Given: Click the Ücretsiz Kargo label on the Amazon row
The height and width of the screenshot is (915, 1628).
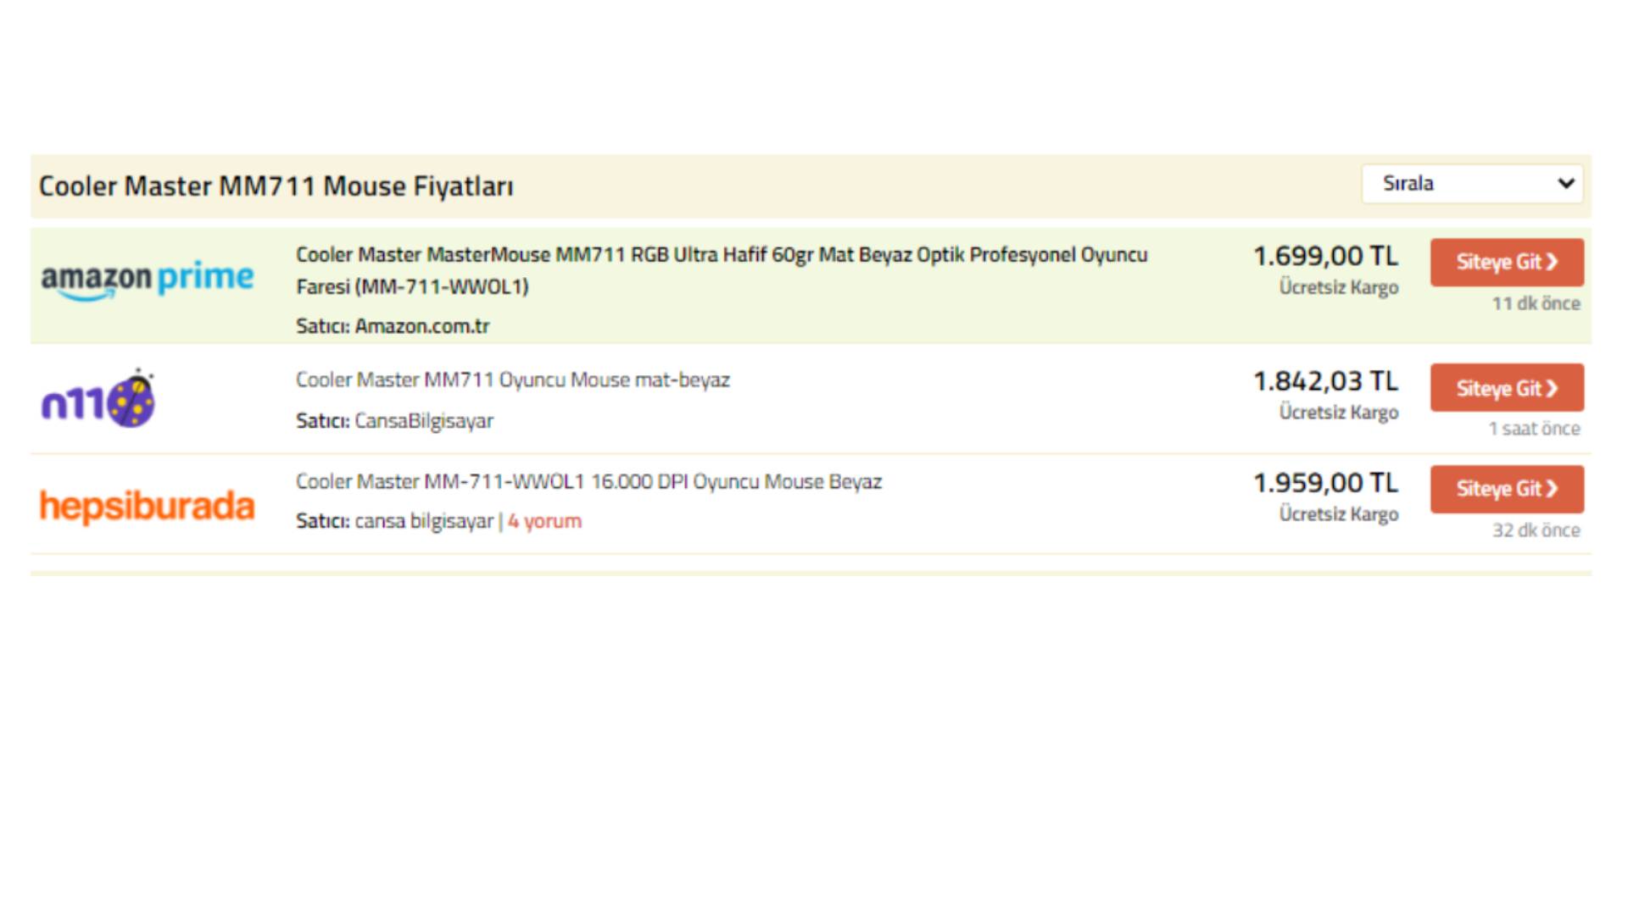Looking at the screenshot, I should (1338, 287).
